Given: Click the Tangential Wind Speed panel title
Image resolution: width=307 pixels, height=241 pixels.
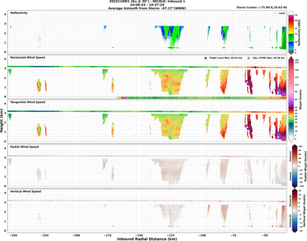Looking at the screenshot, I should click(28, 102).
